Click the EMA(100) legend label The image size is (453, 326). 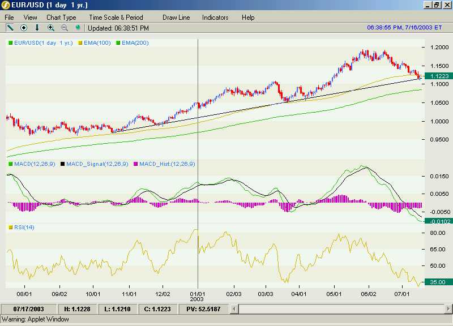pos(97,43)
